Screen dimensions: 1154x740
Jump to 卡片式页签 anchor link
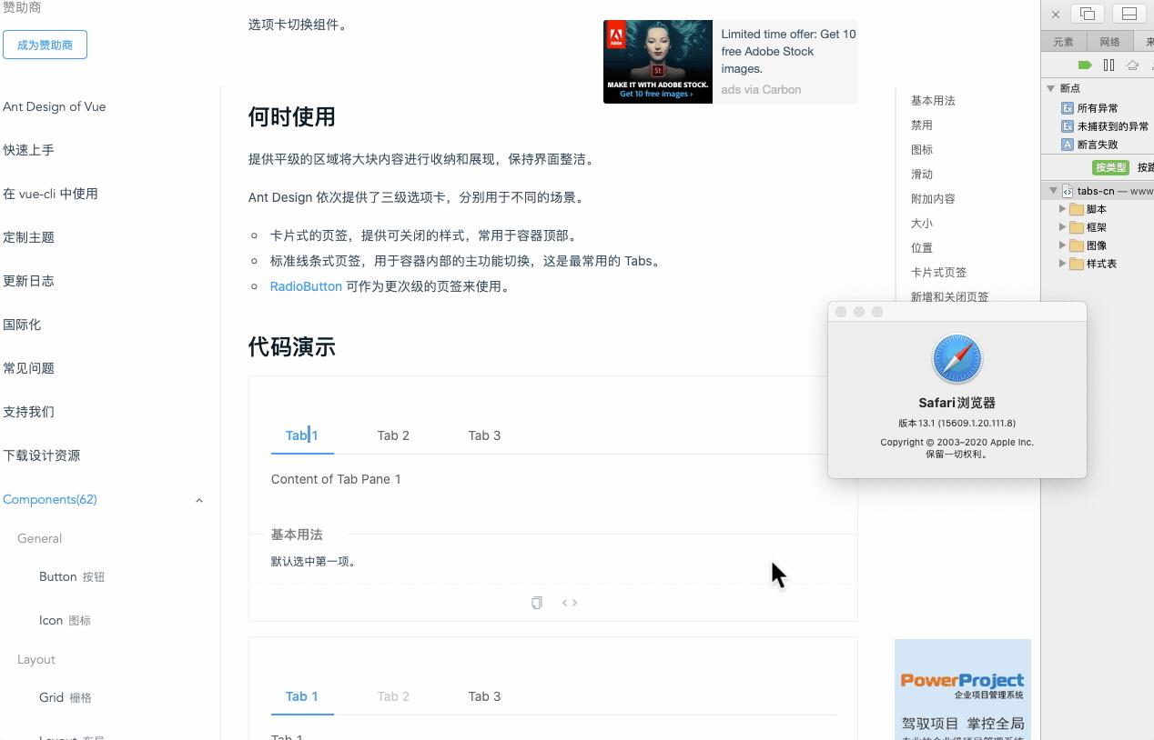[x=938, y=273]
